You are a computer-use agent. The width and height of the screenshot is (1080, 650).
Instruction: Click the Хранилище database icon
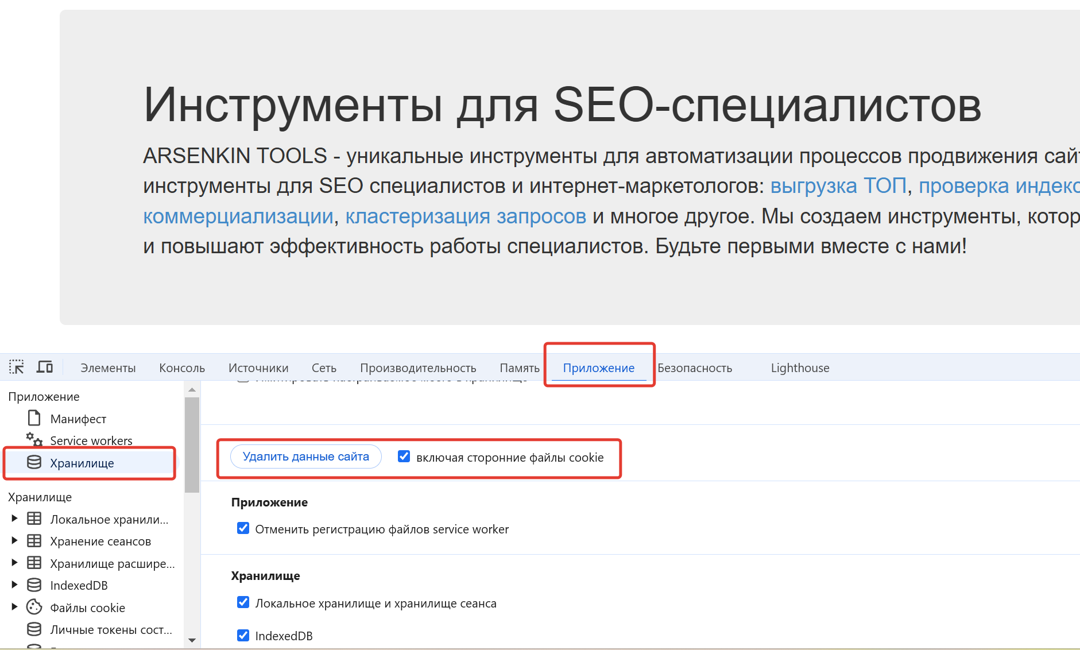(x=34, y=462)
